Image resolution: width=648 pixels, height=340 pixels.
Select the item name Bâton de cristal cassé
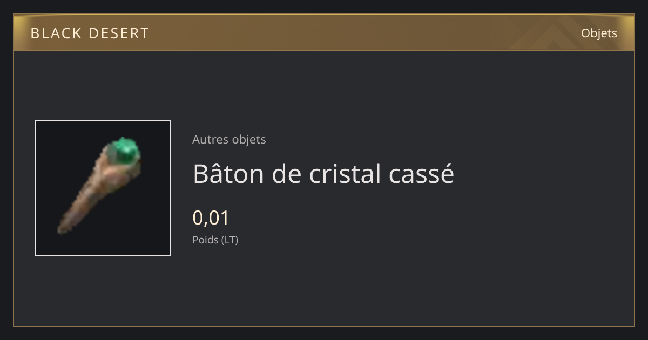323,174
